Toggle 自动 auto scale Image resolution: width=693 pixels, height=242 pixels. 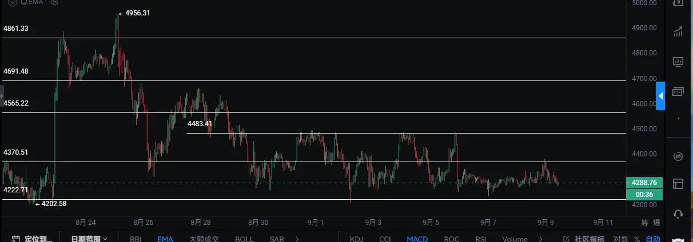pyautogui.click(x=652, y=239)
